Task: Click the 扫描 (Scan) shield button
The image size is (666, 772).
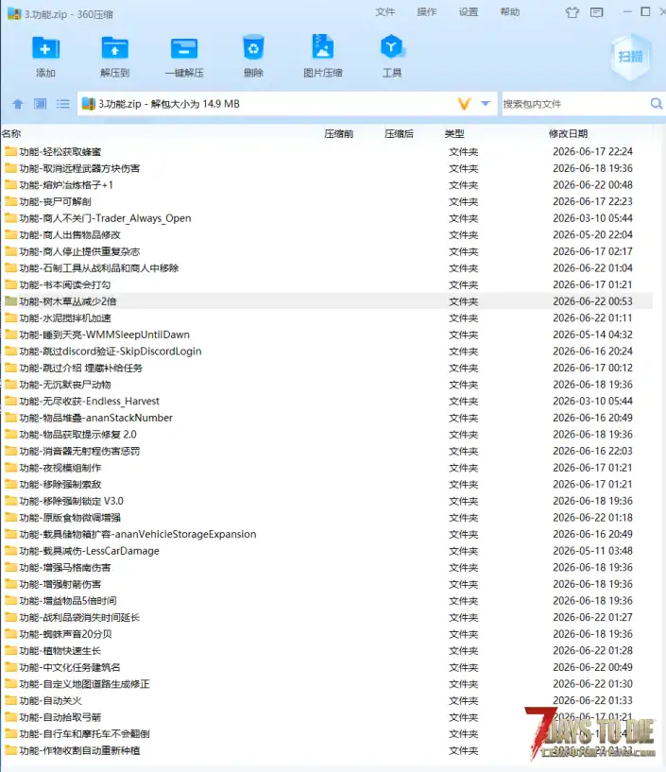Action: (x=630, y=57)
